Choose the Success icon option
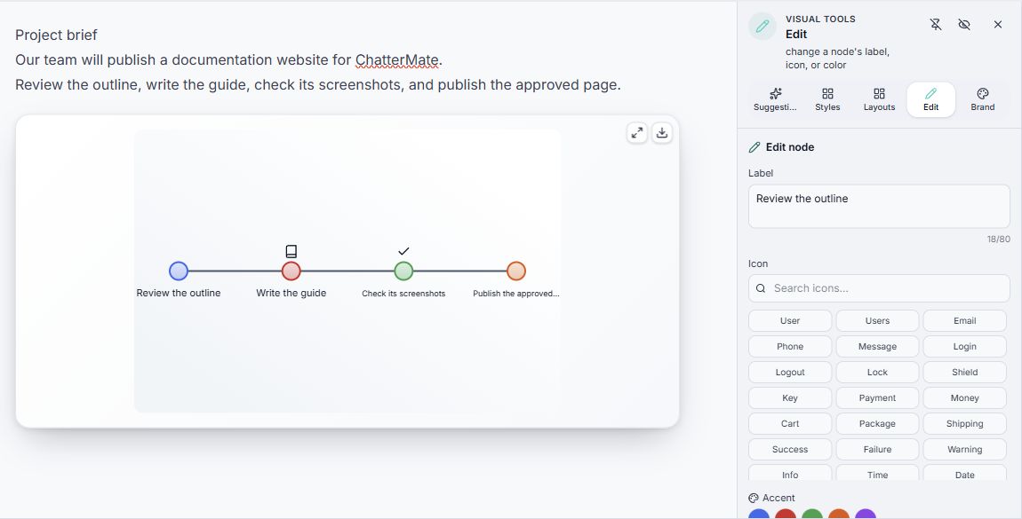 790,450
